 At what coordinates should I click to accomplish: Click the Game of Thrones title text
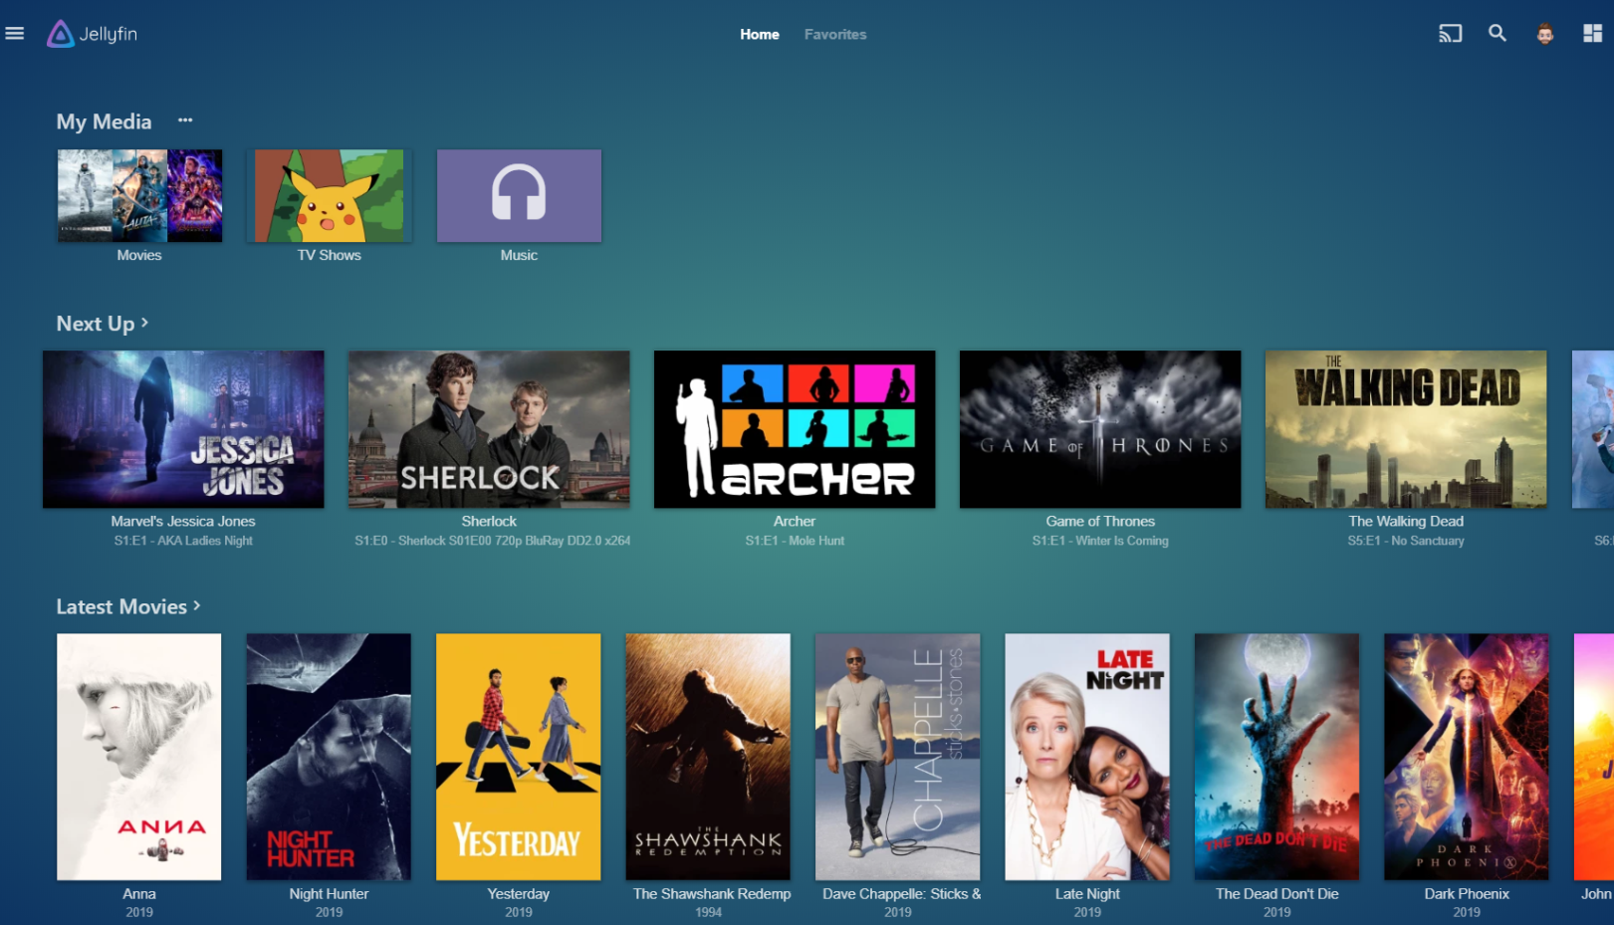coord(1100,521)
